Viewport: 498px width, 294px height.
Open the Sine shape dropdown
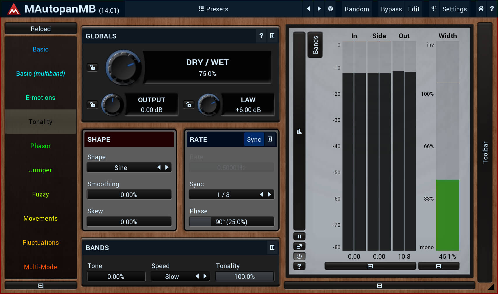point(121,167)
